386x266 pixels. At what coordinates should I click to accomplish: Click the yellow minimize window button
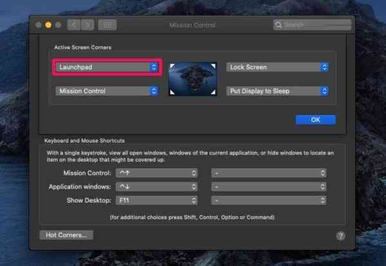[48, 25]
